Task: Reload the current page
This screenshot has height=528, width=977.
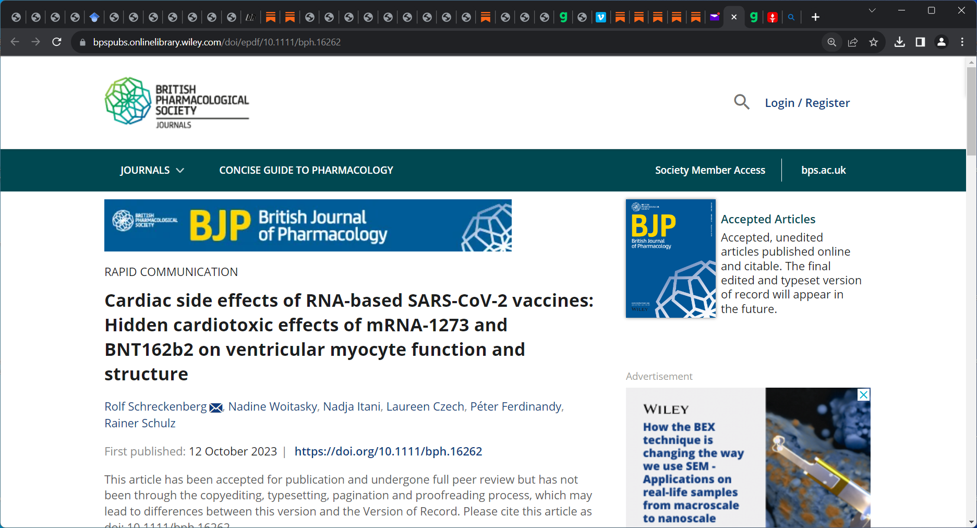Action: click(57, 42)
